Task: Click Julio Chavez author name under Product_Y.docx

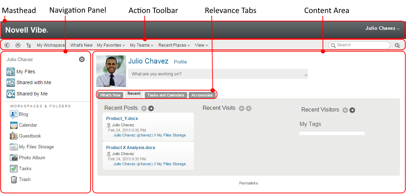Action: point(123,125)
